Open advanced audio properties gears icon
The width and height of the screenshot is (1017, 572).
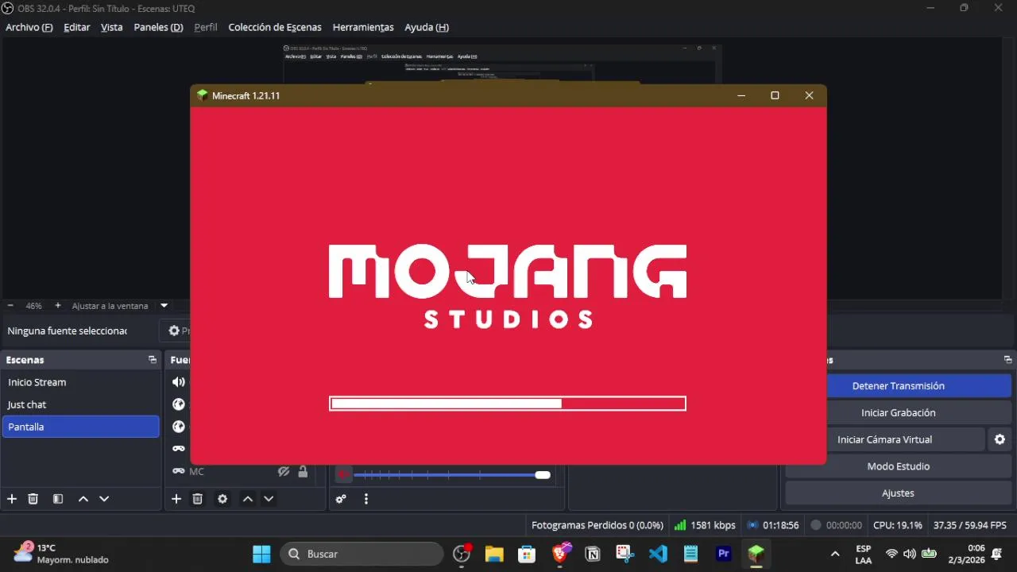(x=341, y=499)
